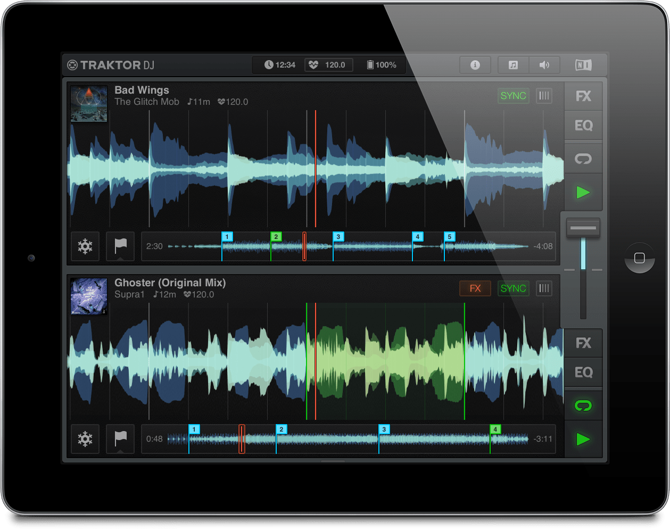
Task: Click the Supra1 artist name
Action: pos(129,294)
